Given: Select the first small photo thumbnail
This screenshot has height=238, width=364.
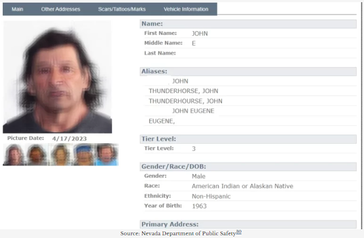Looking at the screenshot, I should tap(15, 155).
